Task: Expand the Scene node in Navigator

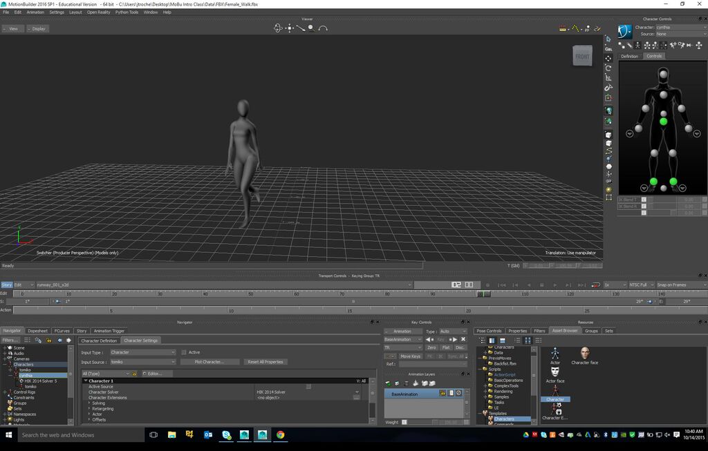Action: [5, 347]
